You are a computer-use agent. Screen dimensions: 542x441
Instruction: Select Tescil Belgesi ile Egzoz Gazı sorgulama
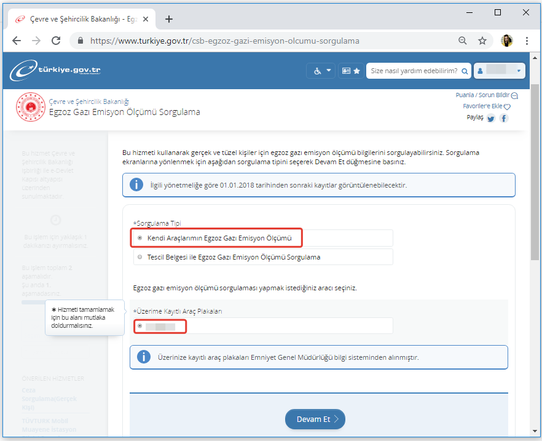[141, 257]
